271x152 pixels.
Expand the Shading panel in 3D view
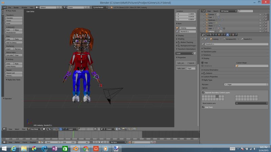point(181,39)
